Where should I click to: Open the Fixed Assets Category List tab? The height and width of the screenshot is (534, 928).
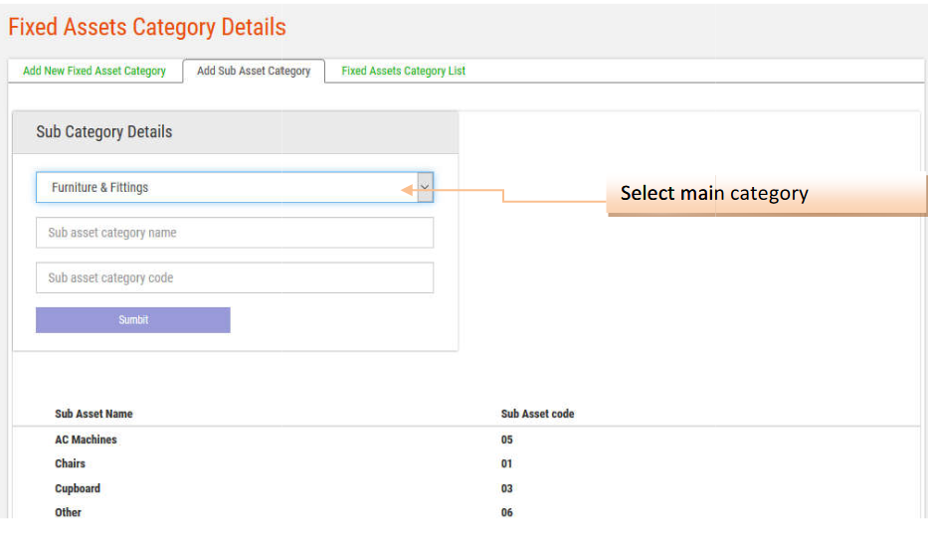click(403, 72)
